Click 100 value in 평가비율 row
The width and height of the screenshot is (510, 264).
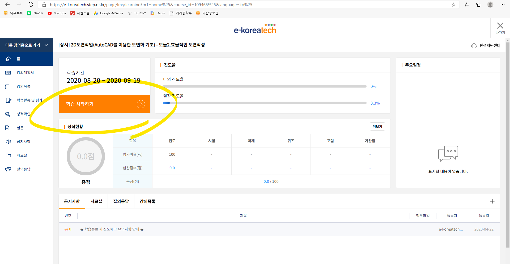(172, 154)
